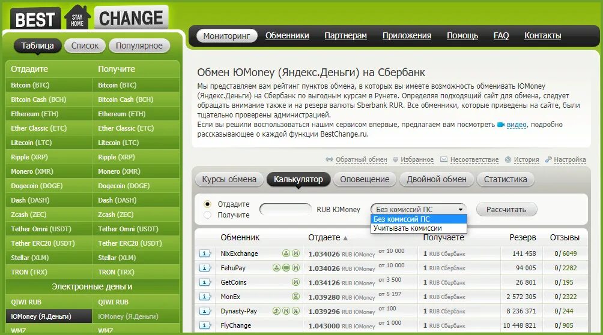The image size is (603, 335).
Task: Choose Без комиссий ПС option
Action: tap(419, 219)
